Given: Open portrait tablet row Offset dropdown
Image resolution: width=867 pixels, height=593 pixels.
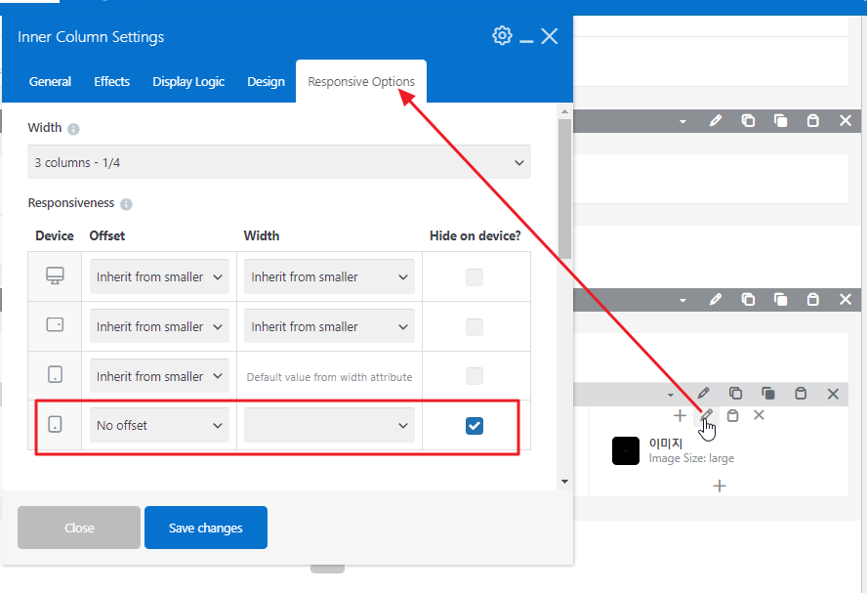Looking at the screenshot, I should (159, 376).
